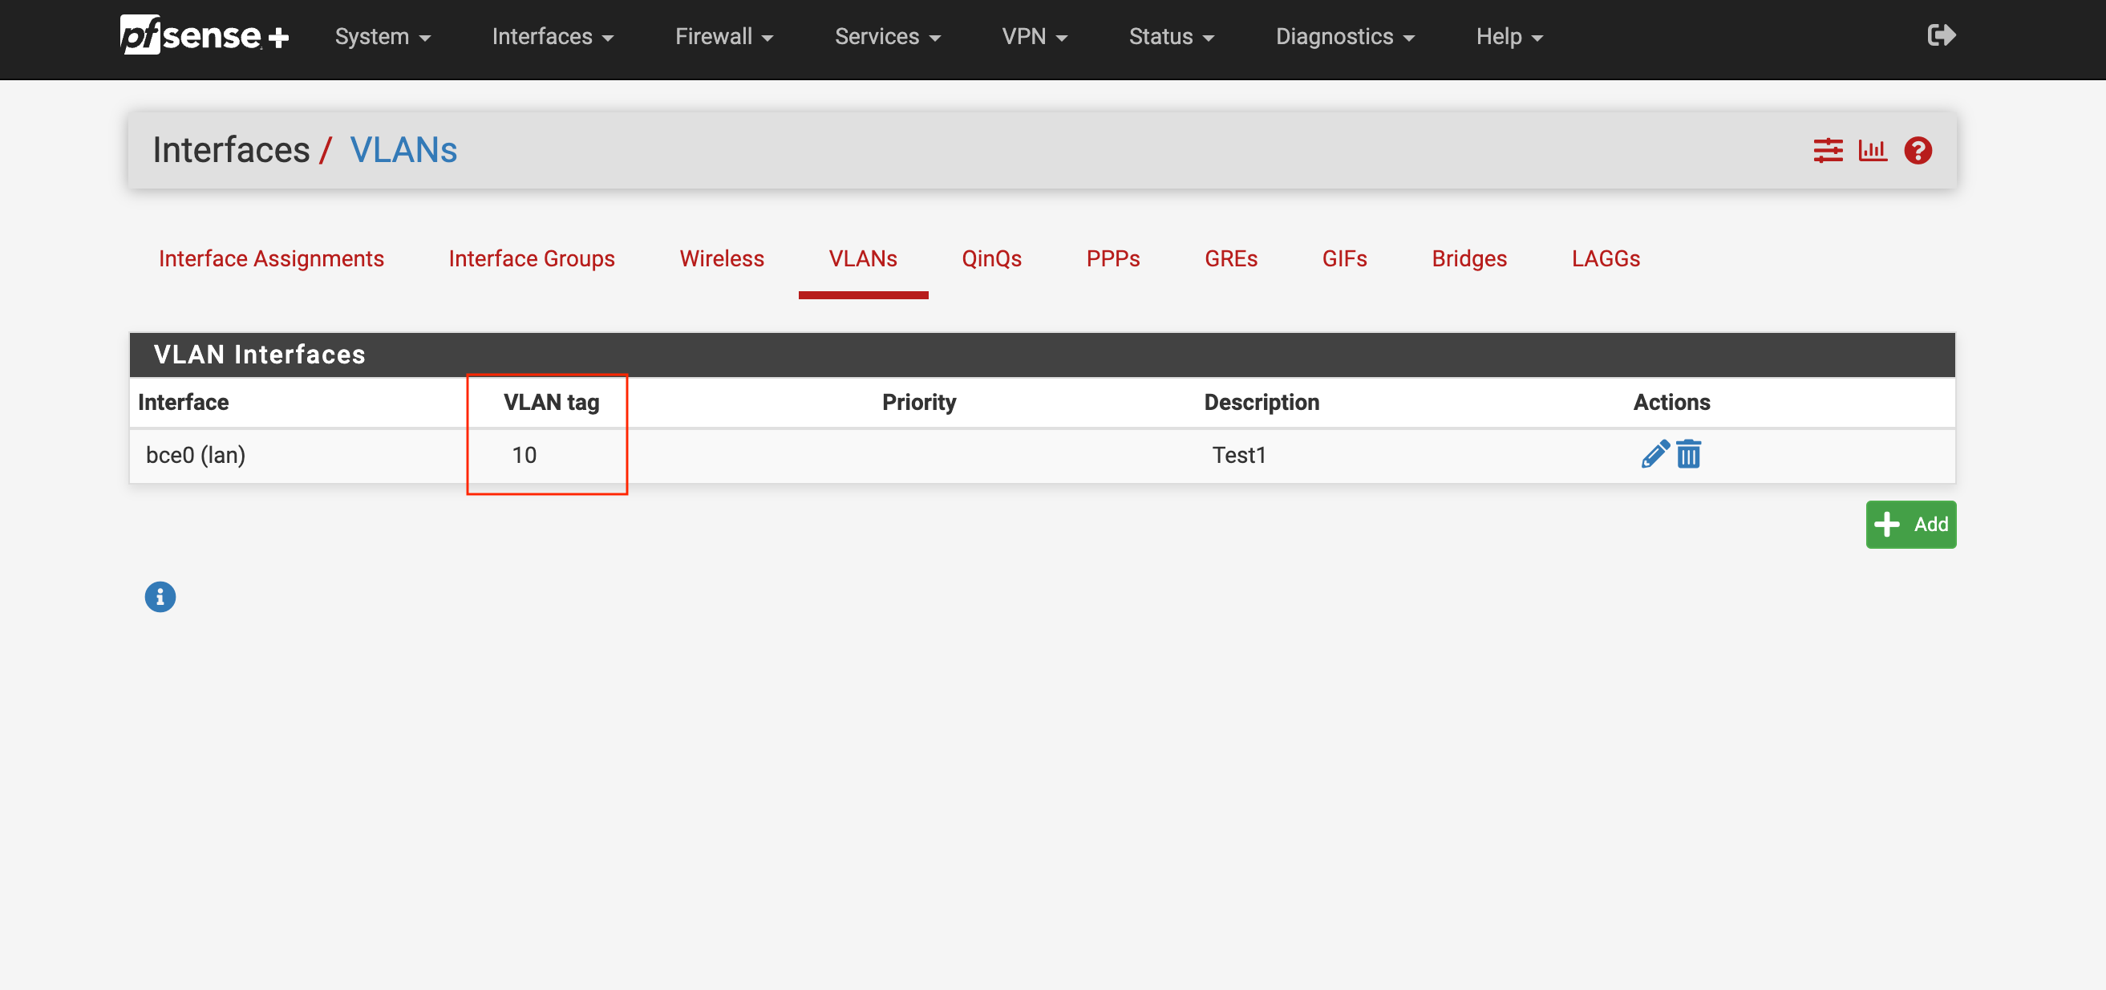Click the Interfaces breadcrumb text

pos(231,149)
